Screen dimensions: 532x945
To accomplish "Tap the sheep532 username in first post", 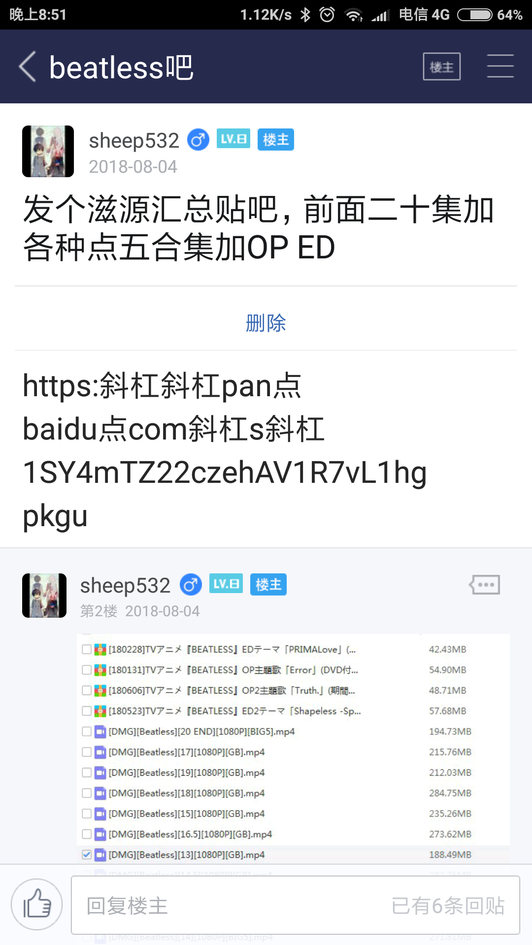I will coord(134,141).
